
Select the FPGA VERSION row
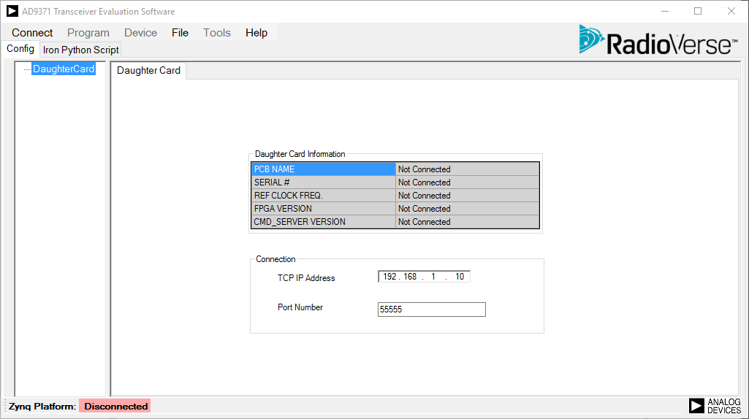click(323, 209)
